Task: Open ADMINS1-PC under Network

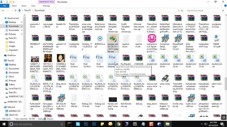Action: tap(15, 111)
